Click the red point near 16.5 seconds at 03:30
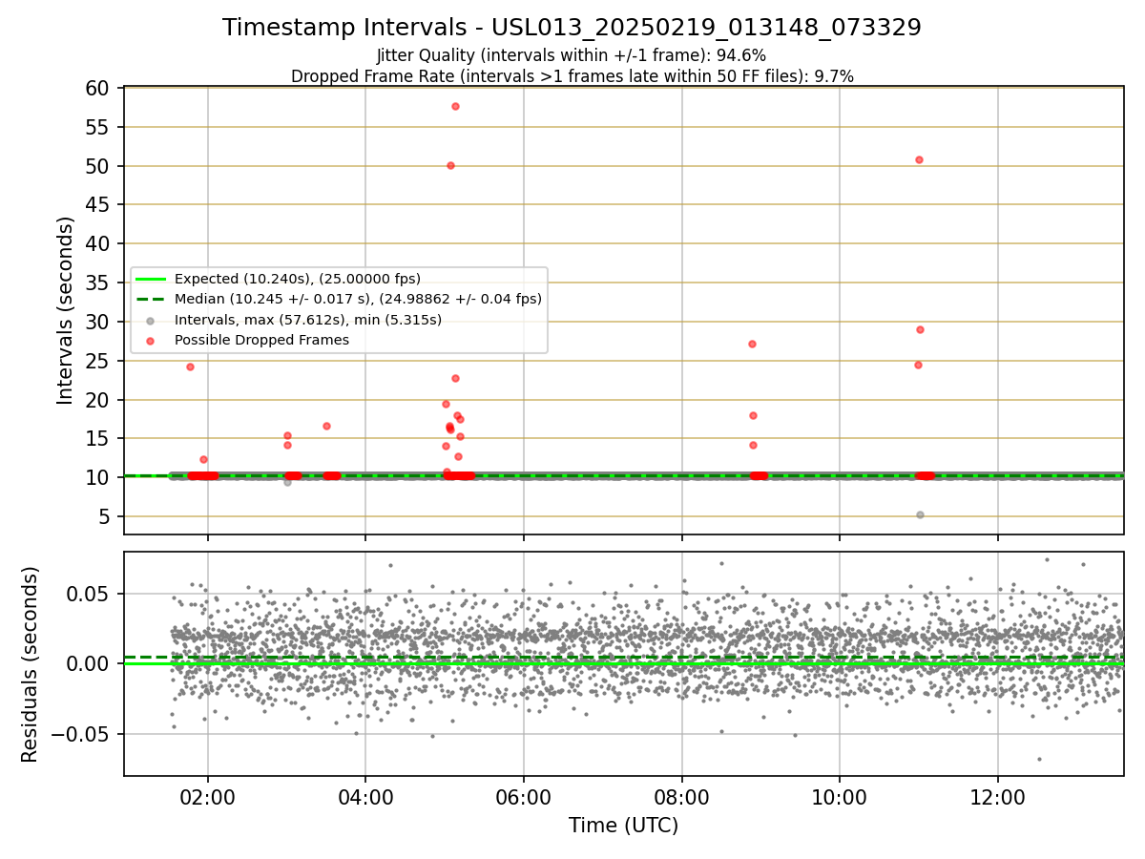Viewport: 1145px width, 859px height. pos(326,426)
